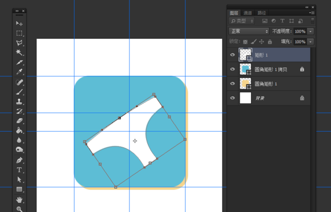Select the Brush tool
Screen dimensions: 331x212
[19, 92]
